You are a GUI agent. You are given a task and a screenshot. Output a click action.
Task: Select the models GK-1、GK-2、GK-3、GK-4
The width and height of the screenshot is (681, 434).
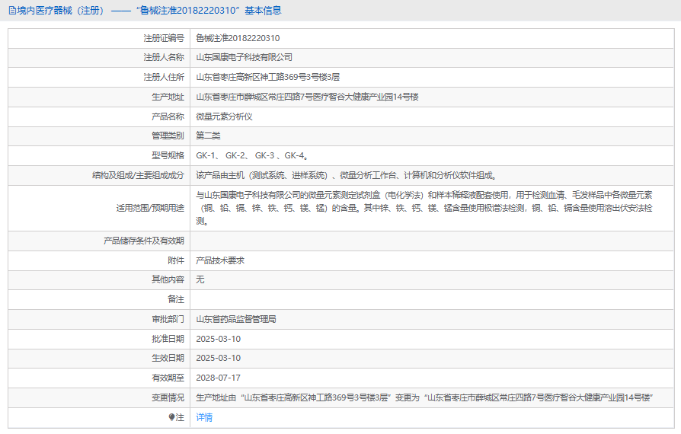(252, 155)
